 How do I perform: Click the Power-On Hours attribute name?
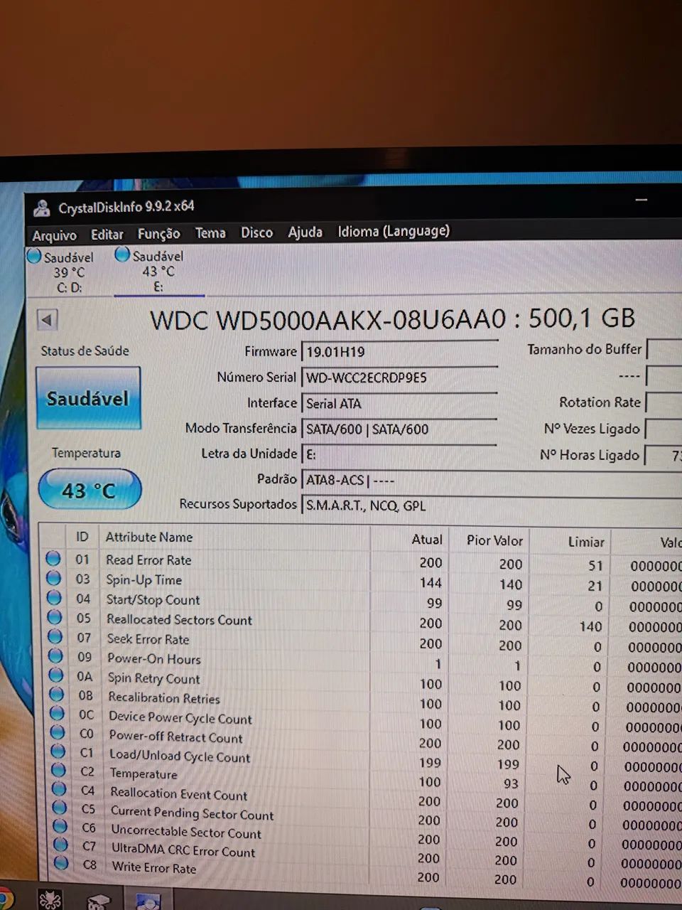pyautogui.click(x=154, y=658)
